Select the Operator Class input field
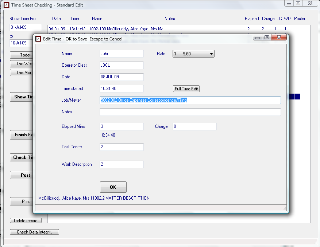The image size is (320, 247). tap(122, 65)
